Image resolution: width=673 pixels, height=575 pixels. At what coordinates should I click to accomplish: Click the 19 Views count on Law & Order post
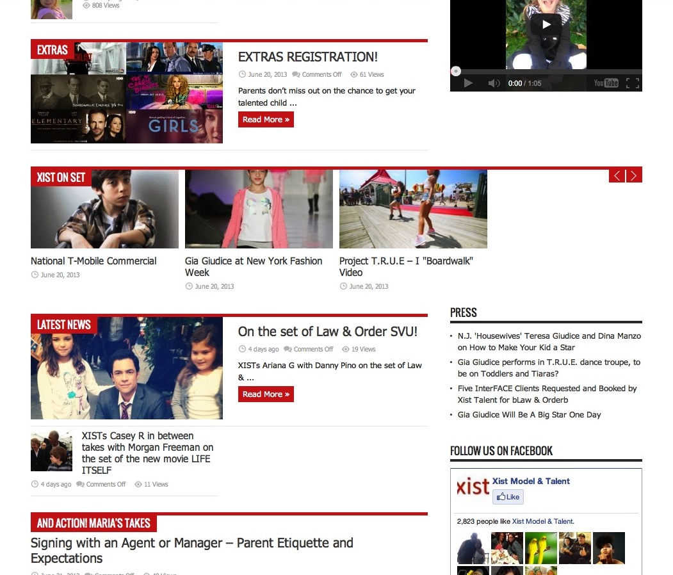pos(364,350)
